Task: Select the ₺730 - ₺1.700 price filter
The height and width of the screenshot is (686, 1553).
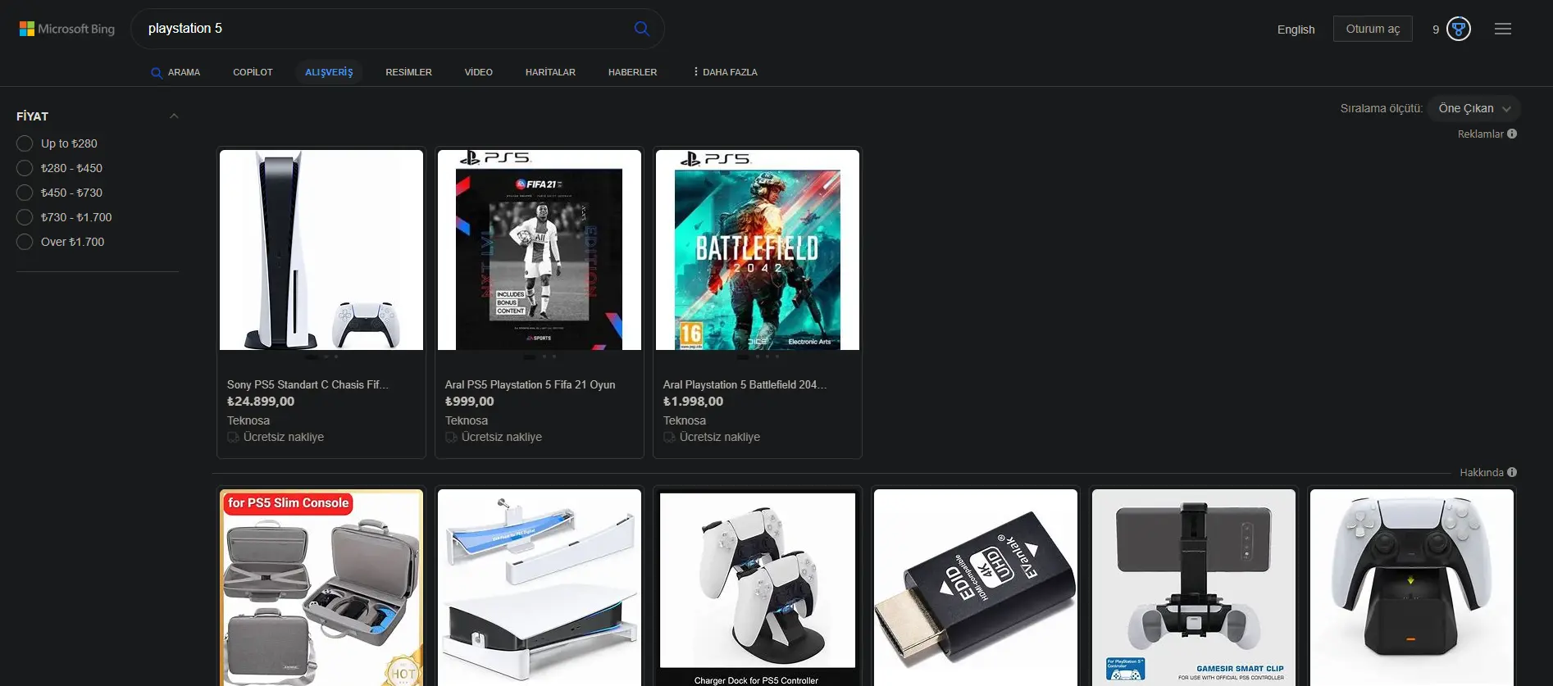Action: point(25,217)
